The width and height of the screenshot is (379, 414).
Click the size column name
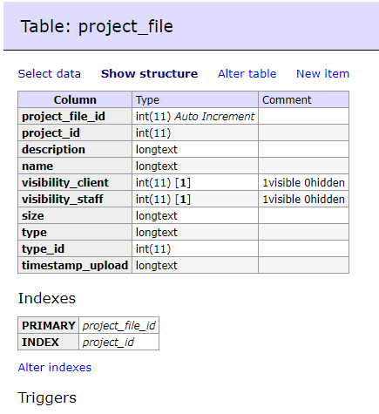[x=33, y=216]
